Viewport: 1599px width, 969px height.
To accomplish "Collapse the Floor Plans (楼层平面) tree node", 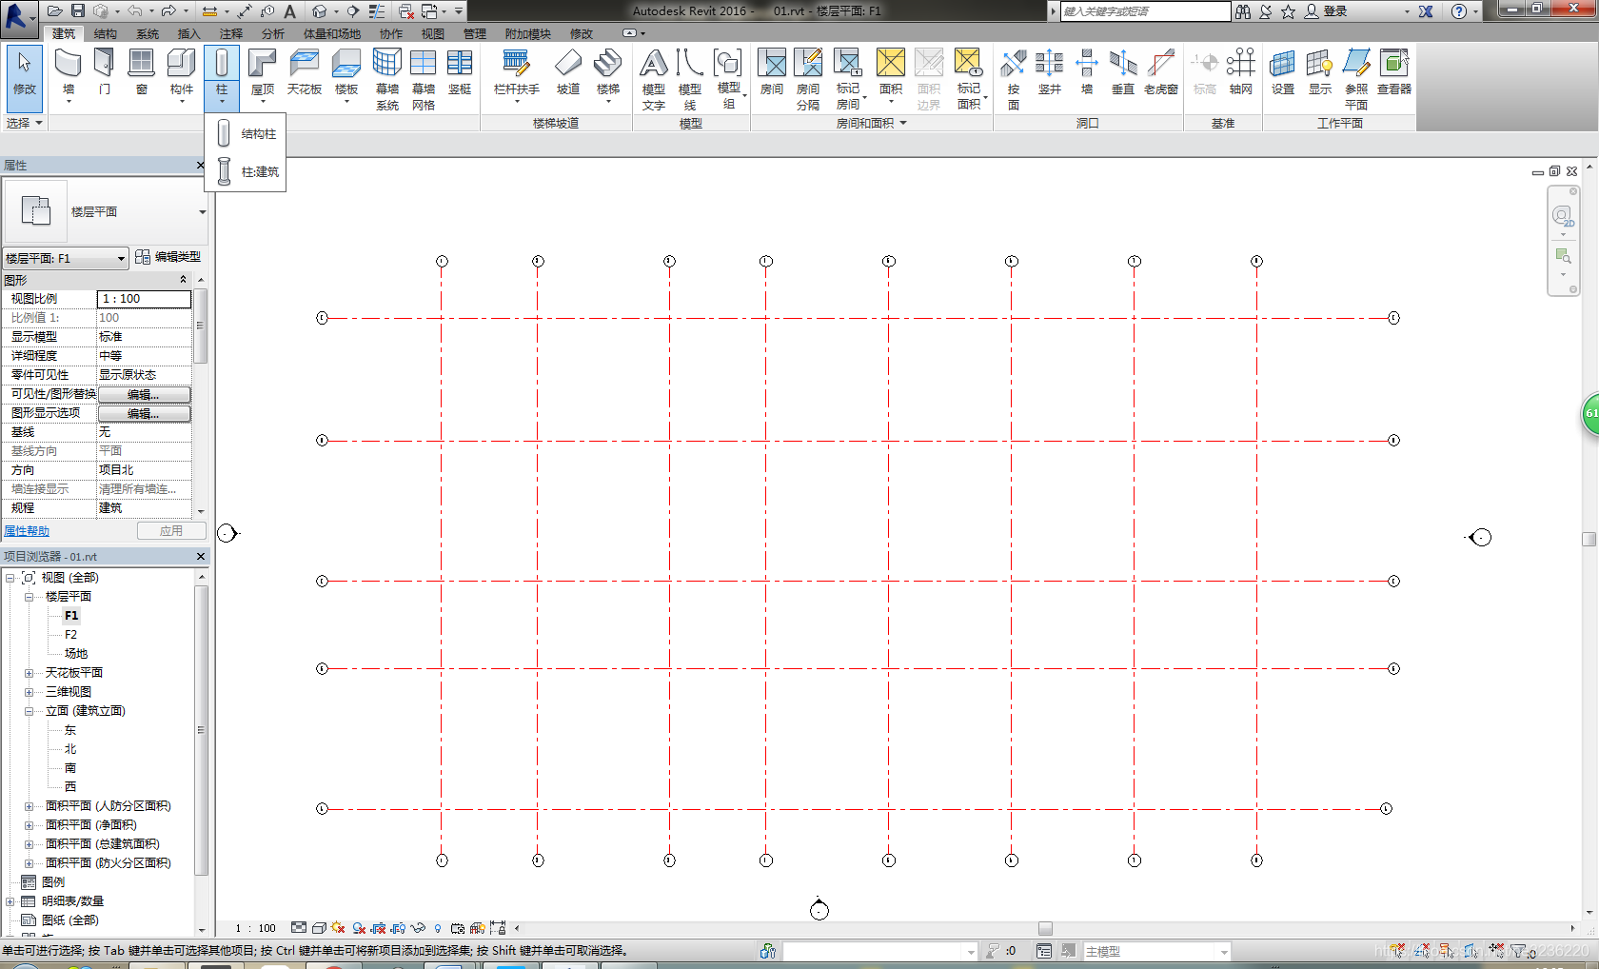I will (29, 597).
